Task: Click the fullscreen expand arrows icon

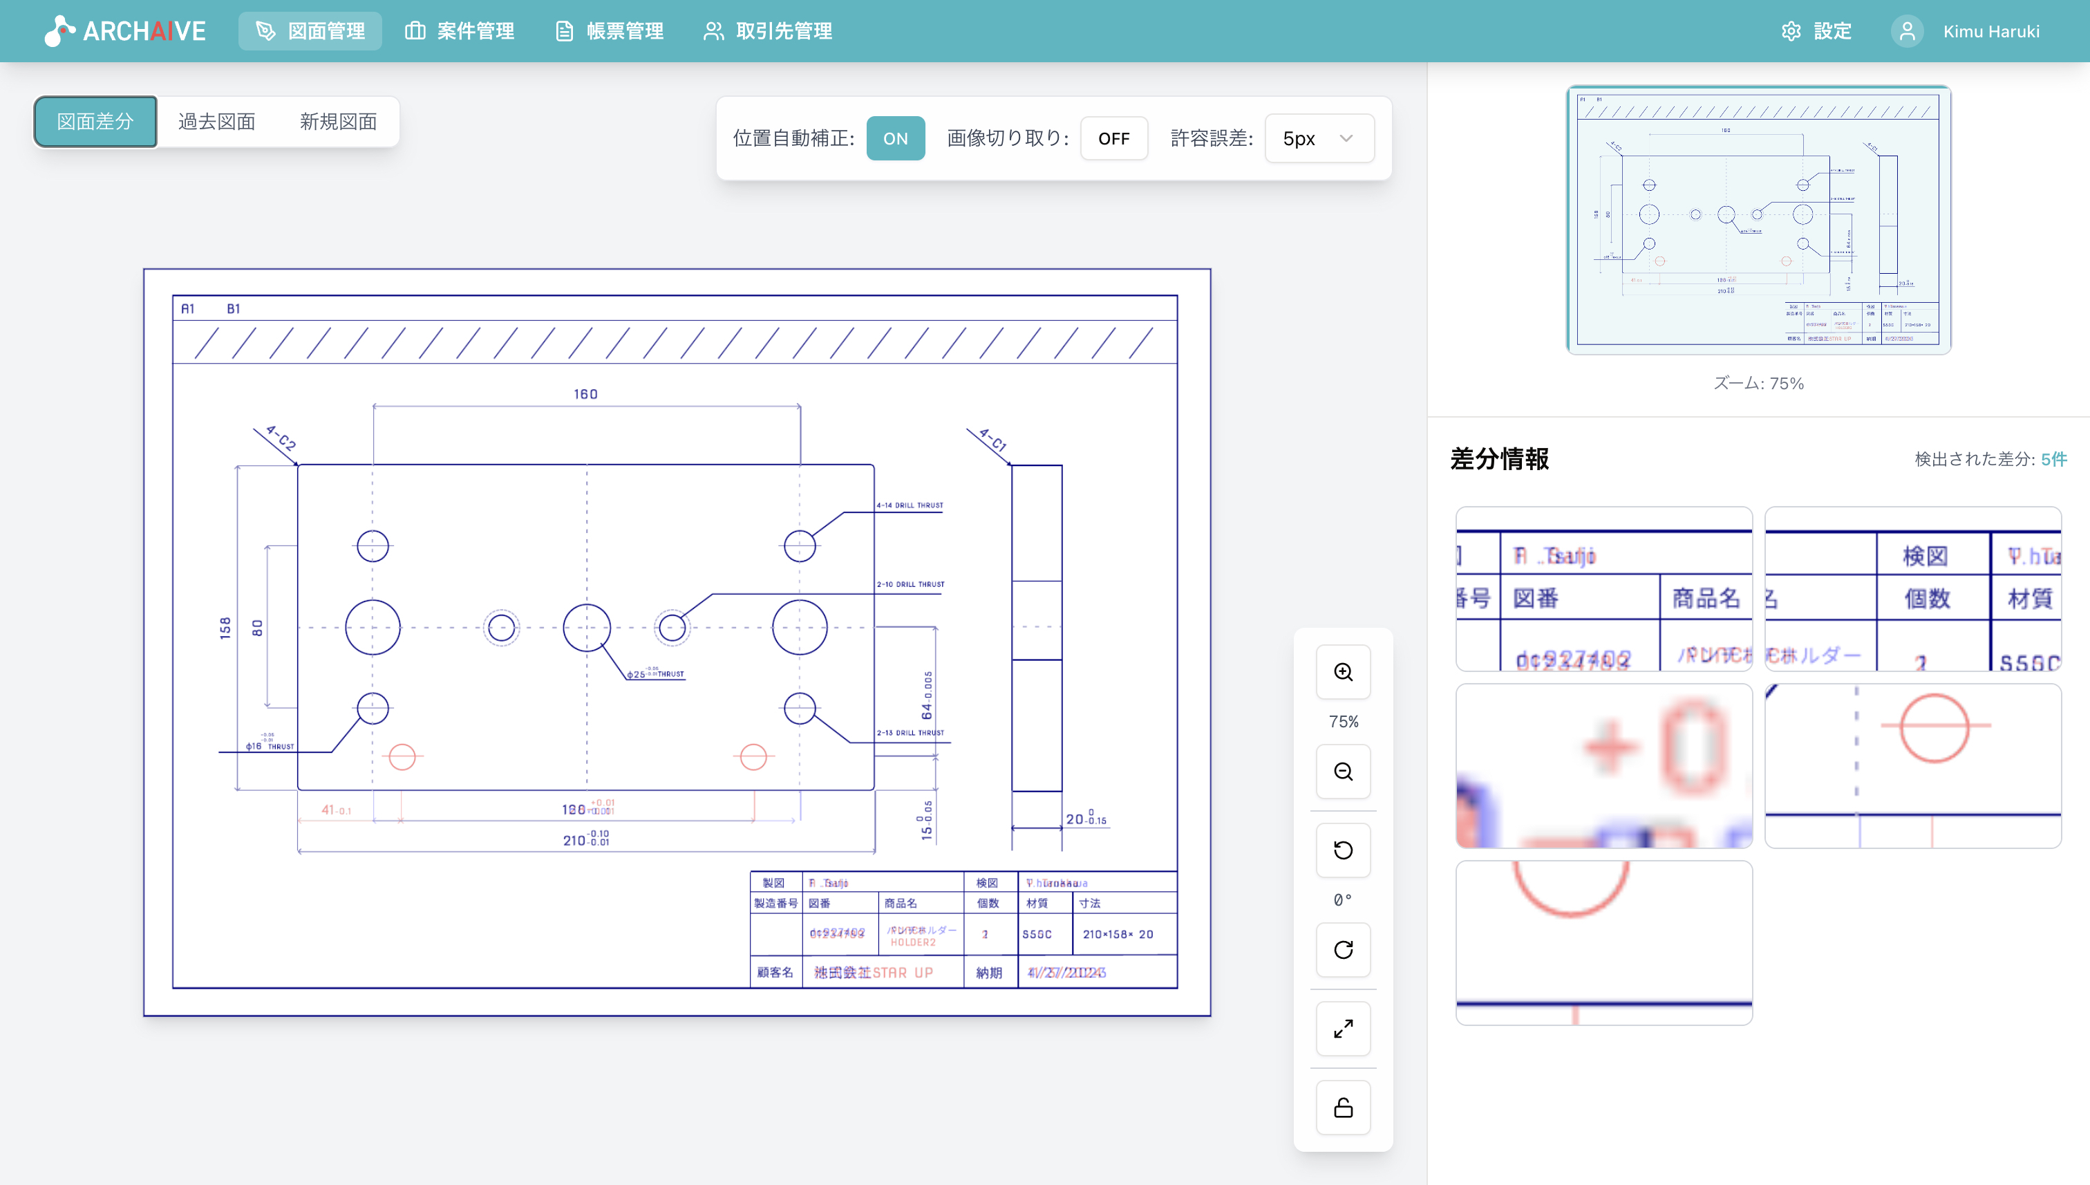Action: [1343, 1029]
